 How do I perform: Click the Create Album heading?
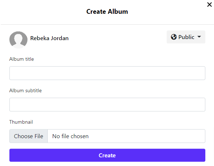(x=107, y=12)
